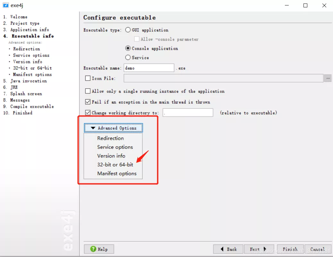Proceed with the Next button

pyautogui.click(x=259, y=249)
